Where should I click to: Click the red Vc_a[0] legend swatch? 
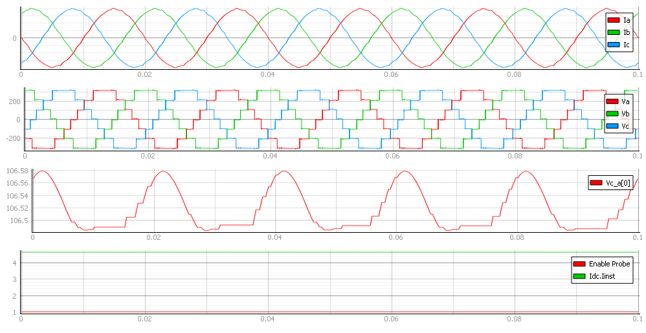[596, 183]
